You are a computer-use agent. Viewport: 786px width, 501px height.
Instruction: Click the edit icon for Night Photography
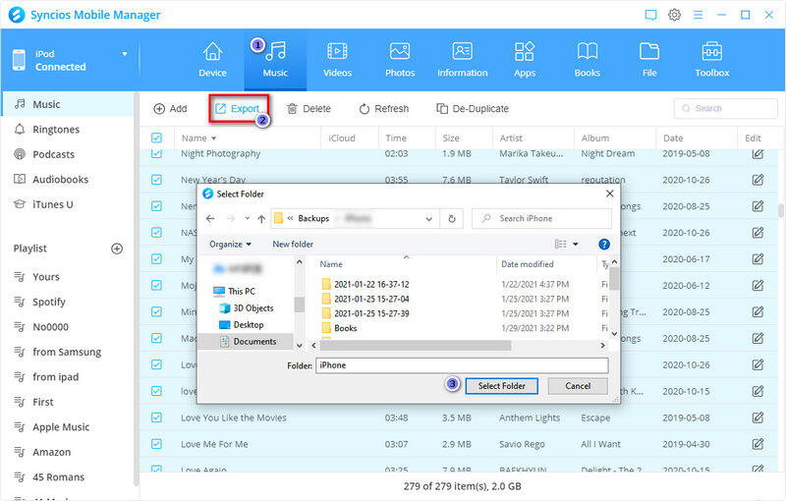tap(758, 154)
